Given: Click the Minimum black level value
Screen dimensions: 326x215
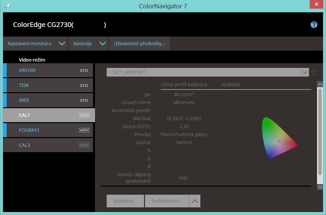Looking at the screenshot, I should [x=184, y=103].
